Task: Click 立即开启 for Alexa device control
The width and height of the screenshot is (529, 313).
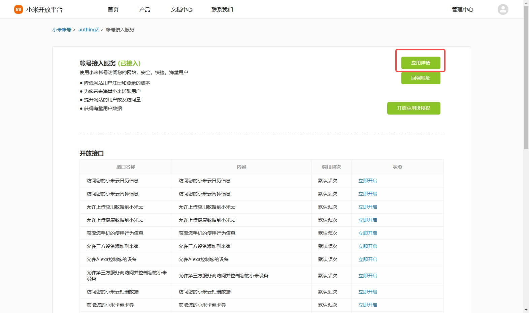Action: (x=368, y=259)
